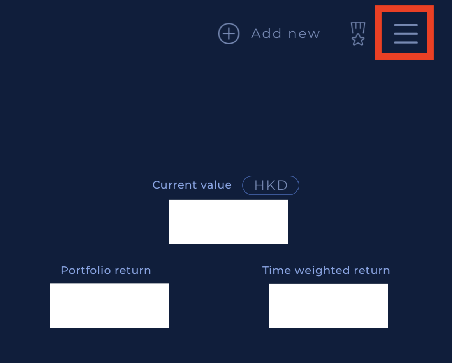Image resolution: width=452 pixels, height=363 pixels.
Task: Tap the white box under Current value
Action: [228, 222]
